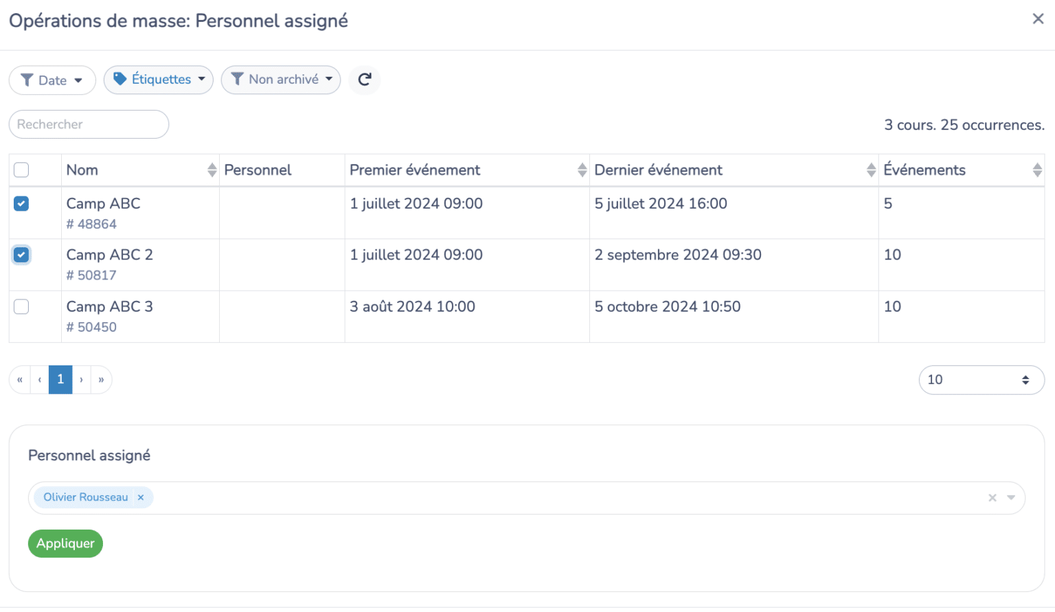Image resolution: width=1055 pixels, height=612 pixels.
Task: Click the date 2 septembre 2024 09:30
Action: coord(678,255)
